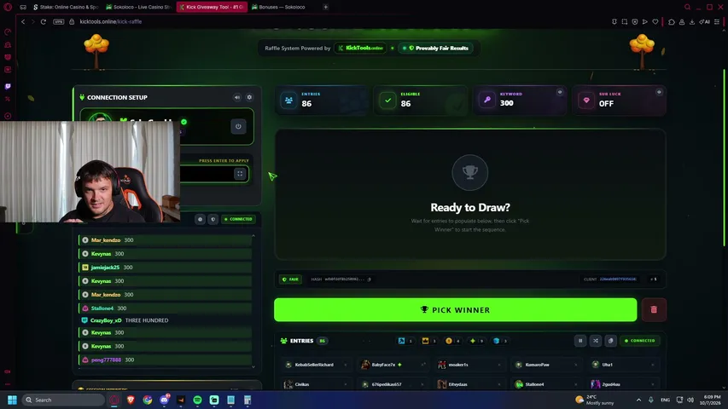Open KickTools.online link badge
This screenshot has height=409, width=728.
click(360, 48)
